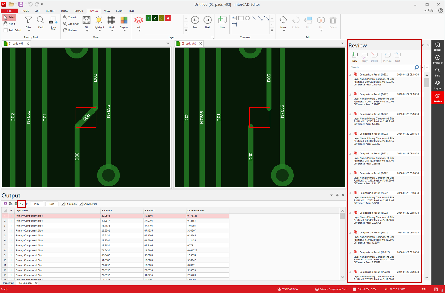Collapse Comparison Result (8/222) entry
445x293 pixels.
[x=350, y=213]
